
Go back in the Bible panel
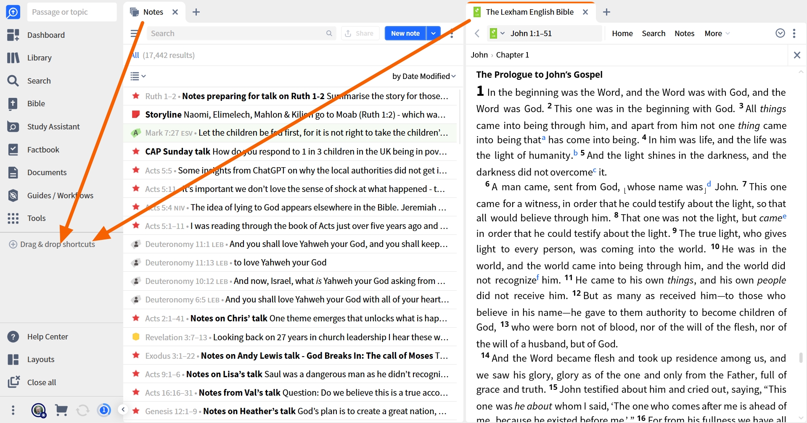[477, 33]
